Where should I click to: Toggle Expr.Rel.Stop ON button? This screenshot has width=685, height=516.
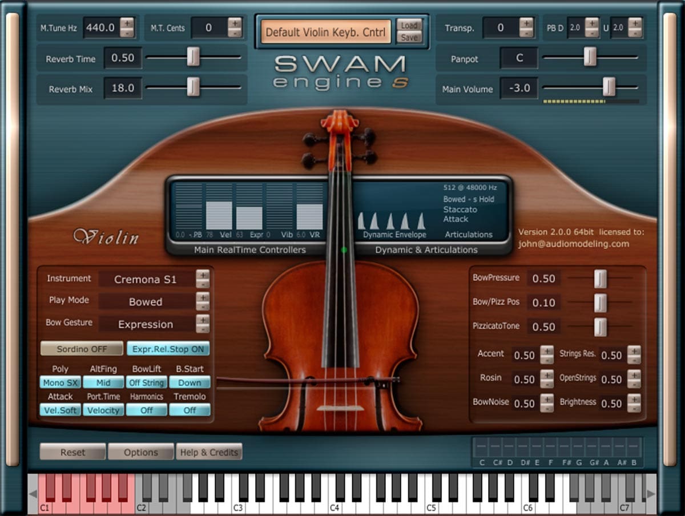168,349
